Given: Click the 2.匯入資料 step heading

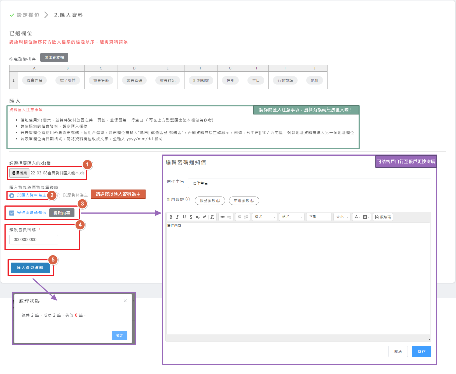Looking at the screenshot, I should (68, 15).
